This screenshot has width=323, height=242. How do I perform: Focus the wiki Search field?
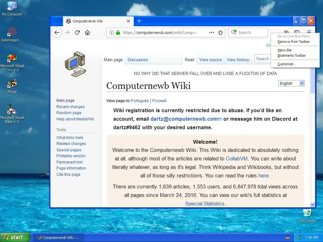pos(262,59)
